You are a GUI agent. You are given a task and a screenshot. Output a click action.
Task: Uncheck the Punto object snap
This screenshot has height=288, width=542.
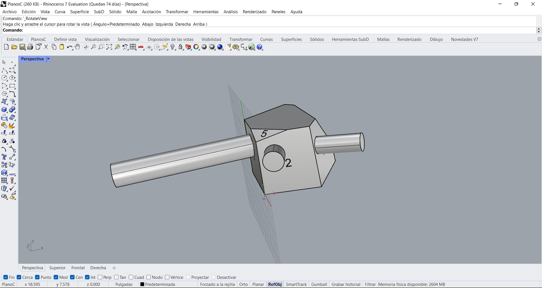(37, 277)
